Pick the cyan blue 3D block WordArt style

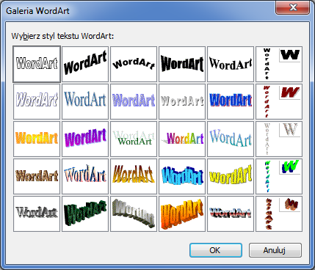tap(182, 176)
